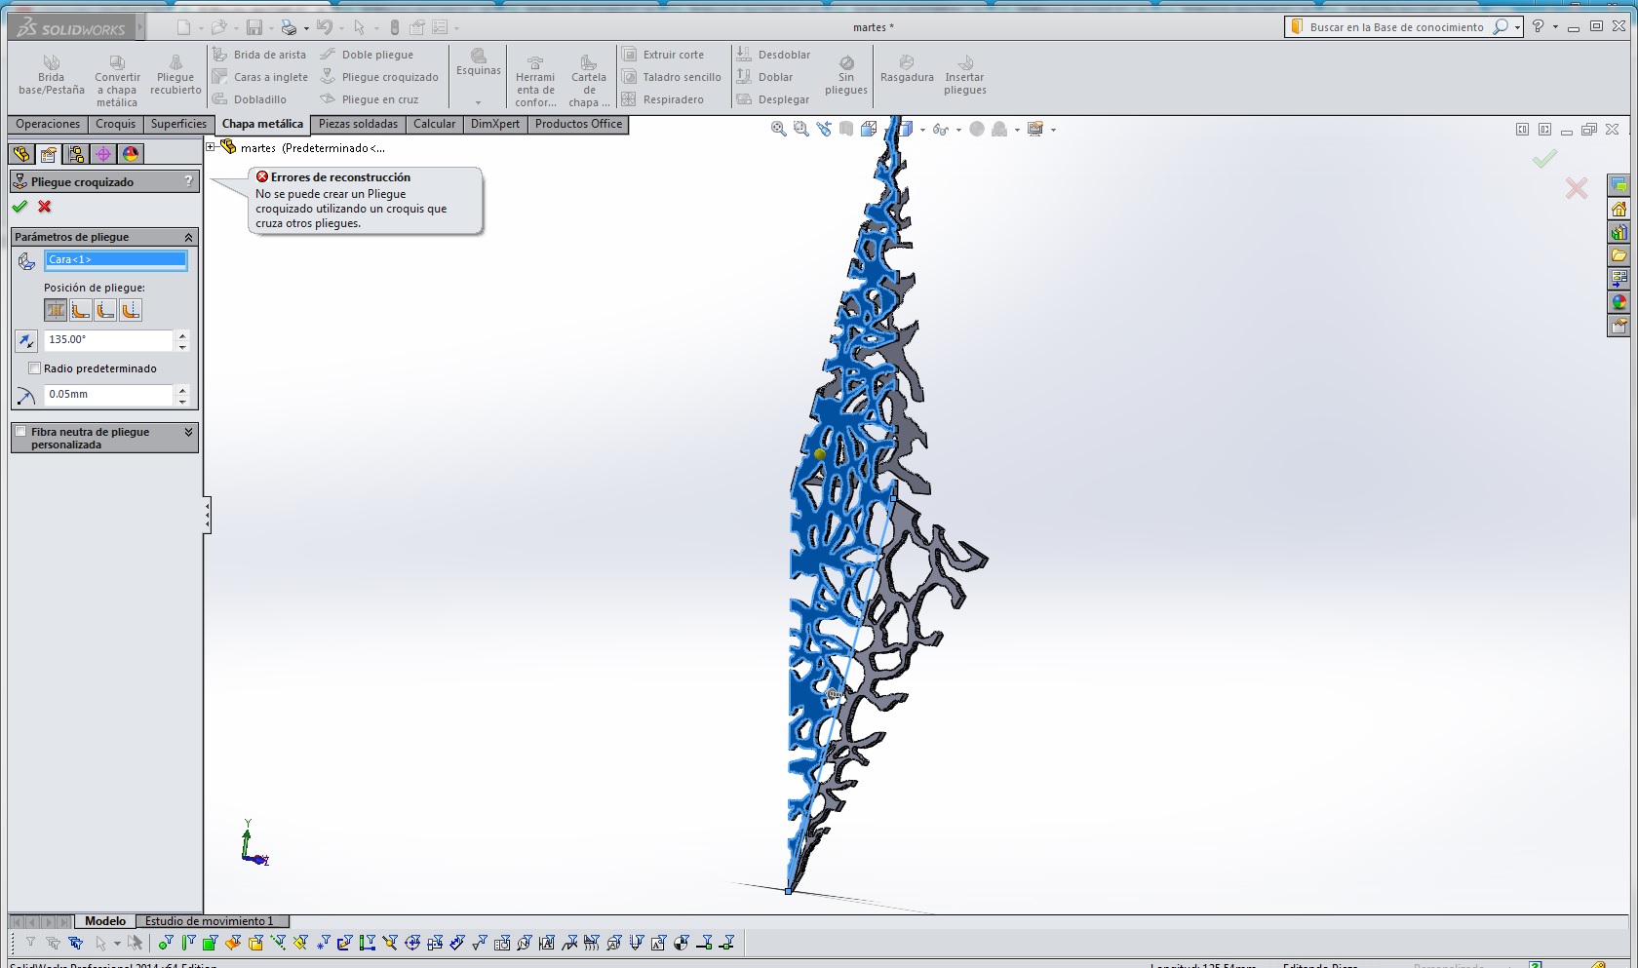Select third bend position option
The height and width of the screenshot is (968, 1638).
tap(105, 310)
